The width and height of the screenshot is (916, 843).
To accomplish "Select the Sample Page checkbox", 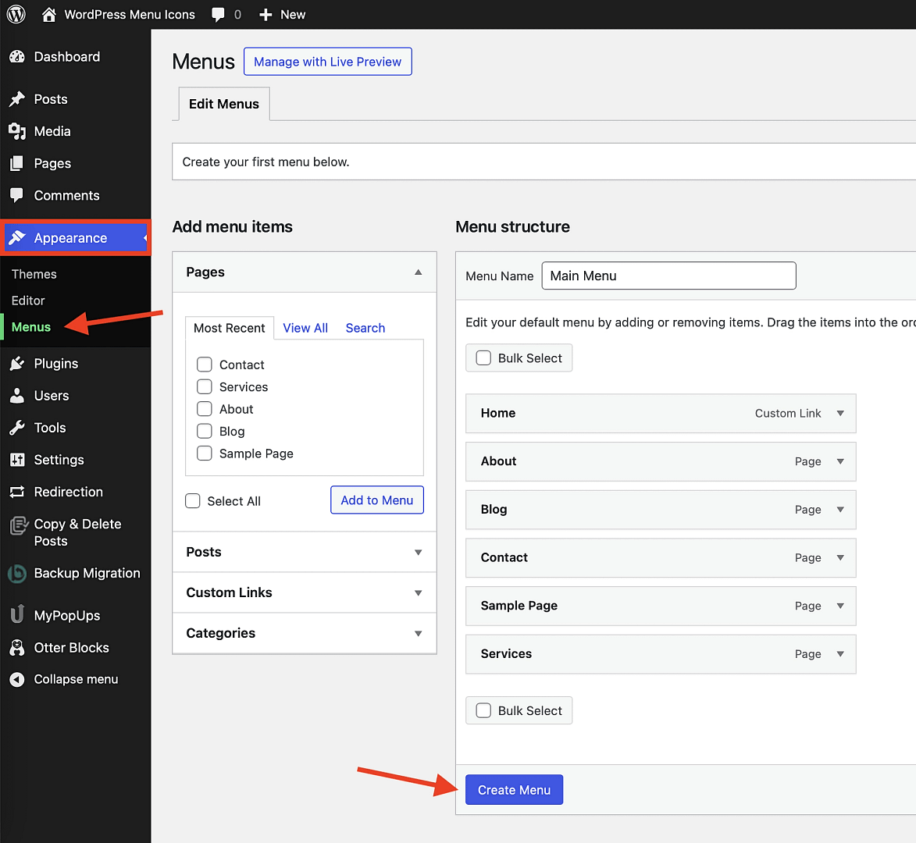I will coord(205,453).
